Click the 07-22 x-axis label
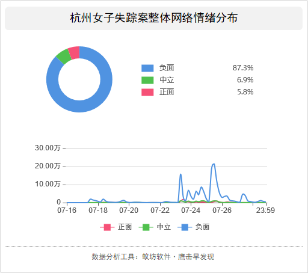 (160, 210)
